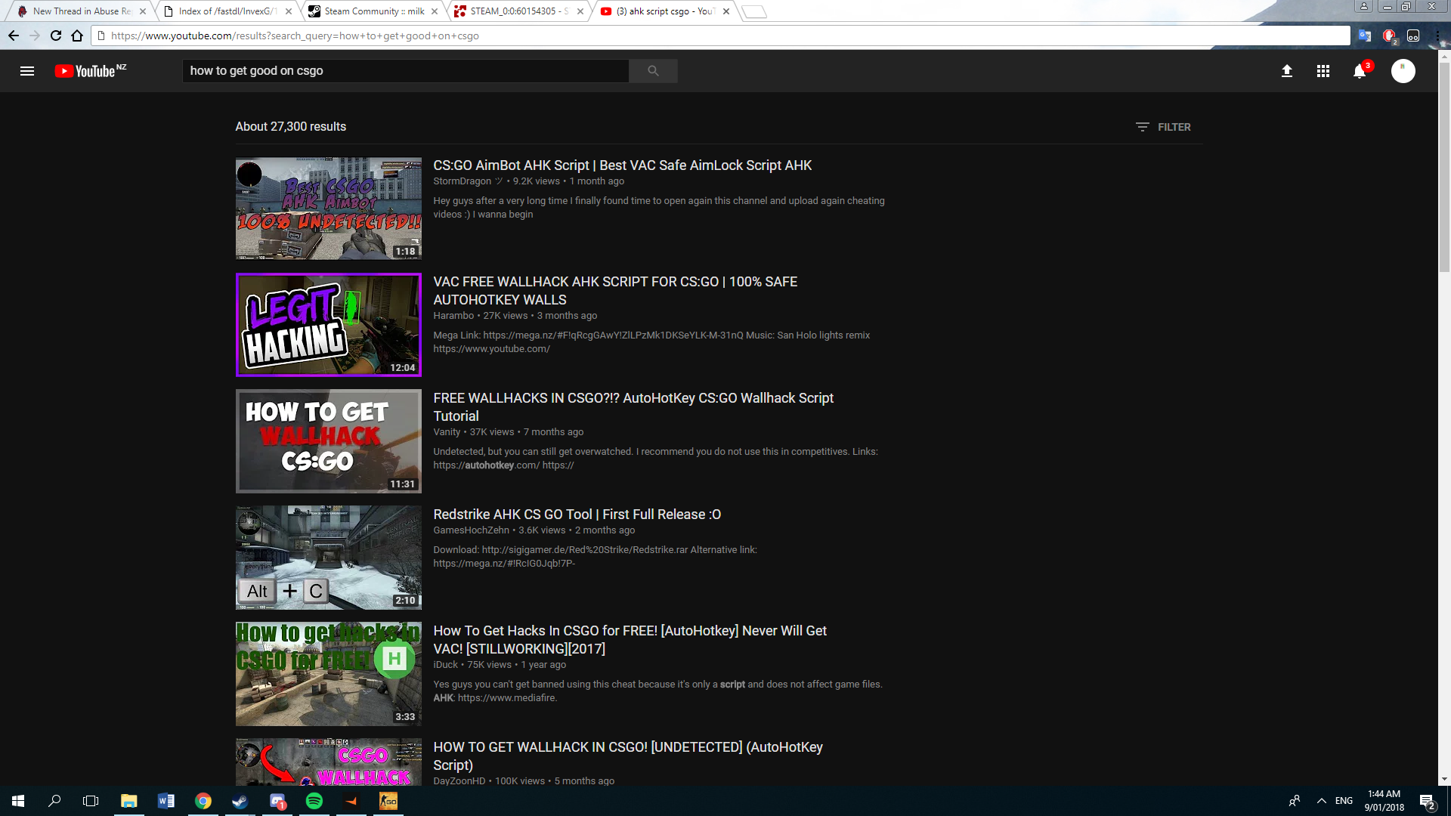Viewport: 1451px width, 816px height.
Task: Click the 100% UNDETECTED thumbnail
Action: pos(329,209)
